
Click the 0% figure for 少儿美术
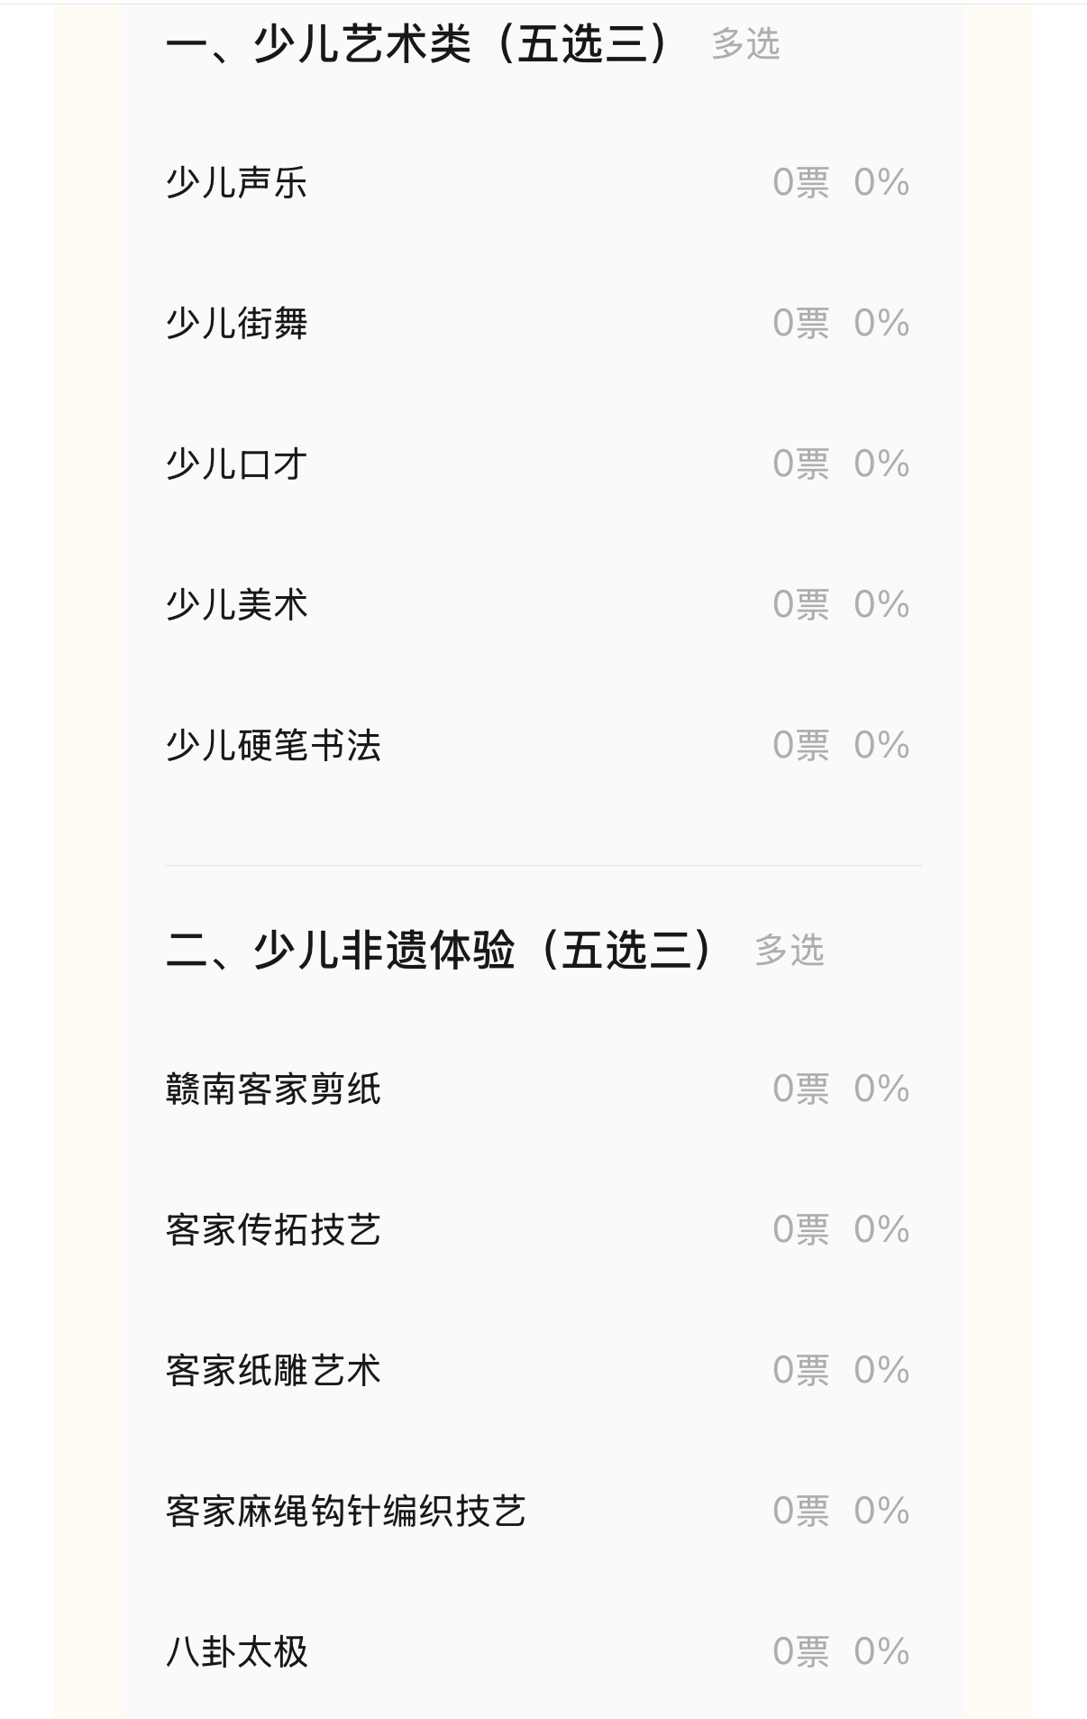881,605
